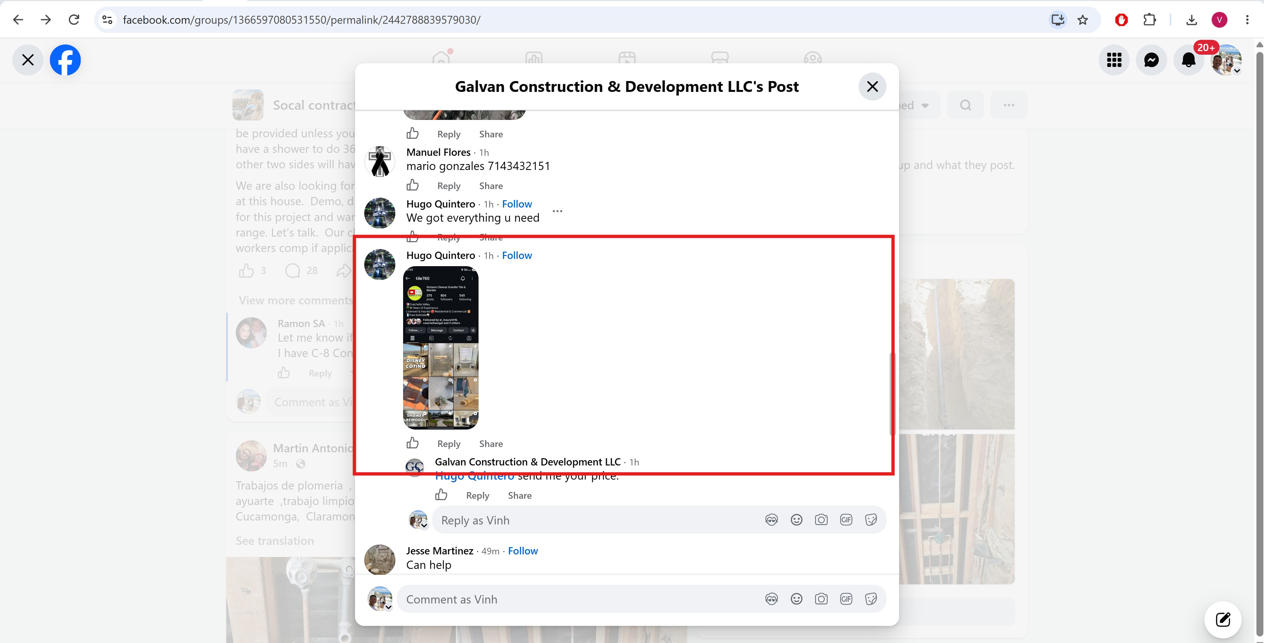Bookmark this page with the star icon

point(1083,20)
